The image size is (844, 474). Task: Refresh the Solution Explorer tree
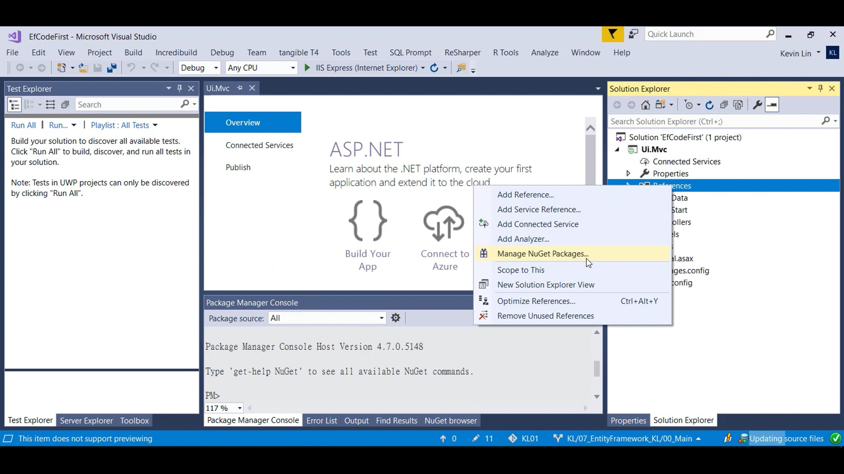709,105
